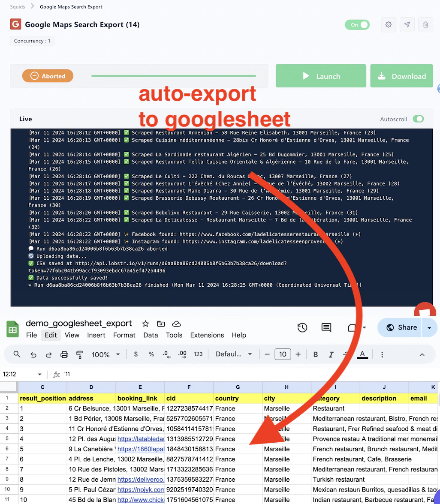Viewport: 440px width, 504px height.
Task: Open File menu
Action: click(x=32, y=335)
